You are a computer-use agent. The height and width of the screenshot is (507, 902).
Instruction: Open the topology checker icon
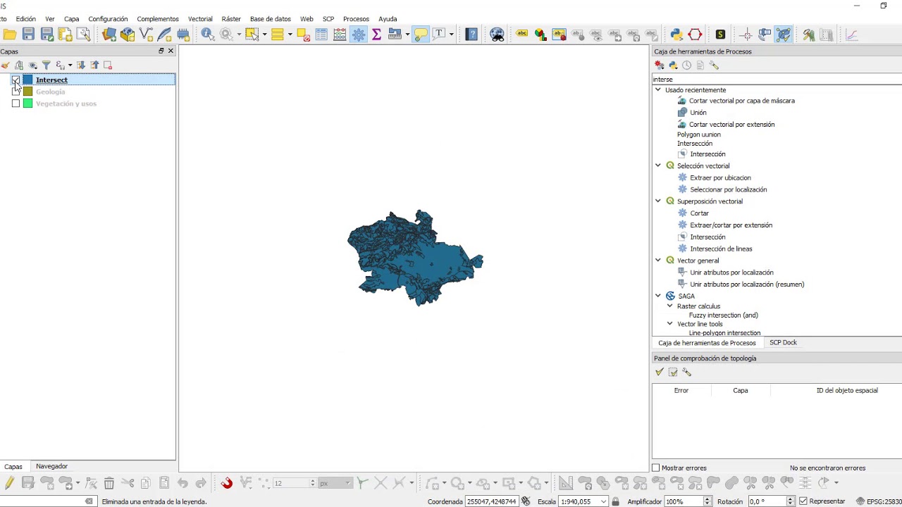point(783,34)
